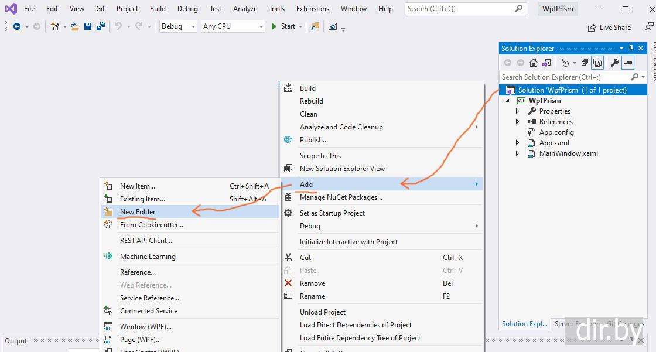
Task: Toggle auto-hide pin on Solution Explorer
Action: point(631,49)
